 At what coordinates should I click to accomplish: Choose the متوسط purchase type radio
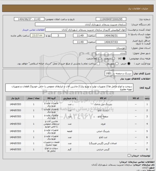click(117, 64)
